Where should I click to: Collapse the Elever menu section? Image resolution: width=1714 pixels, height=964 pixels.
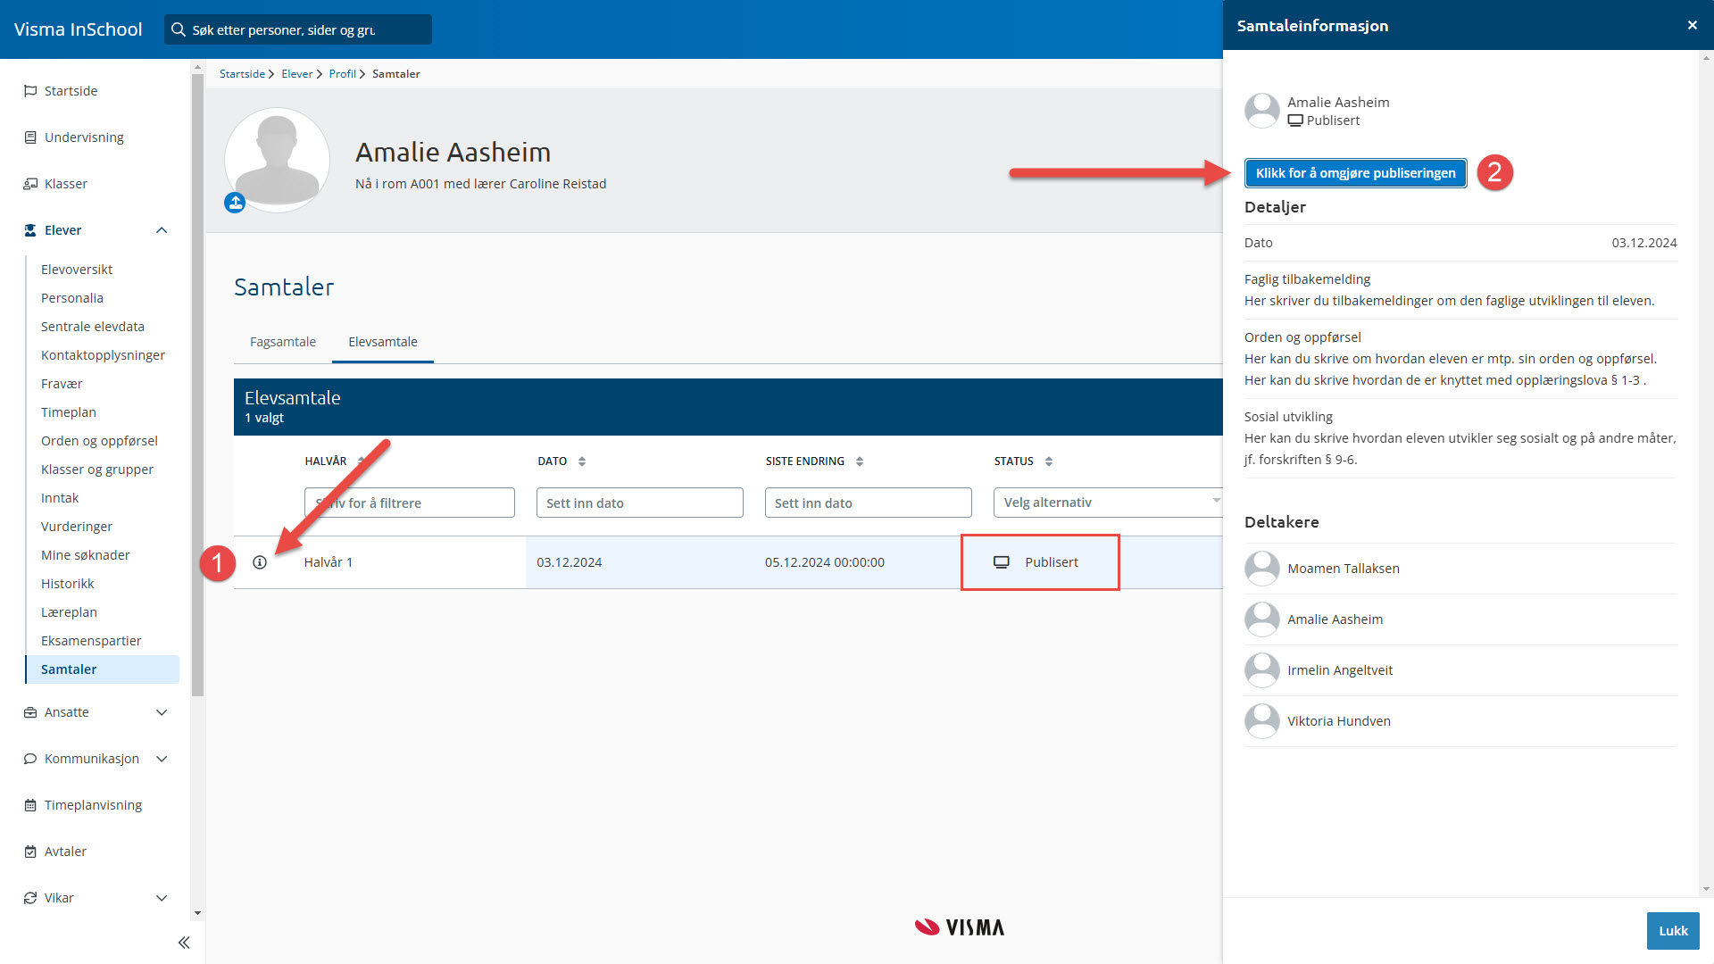[162, 230]
